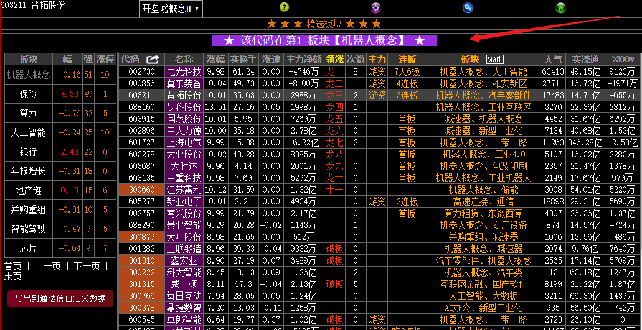
Task: Select 银行 sector in left list
Action: [28, 152]
